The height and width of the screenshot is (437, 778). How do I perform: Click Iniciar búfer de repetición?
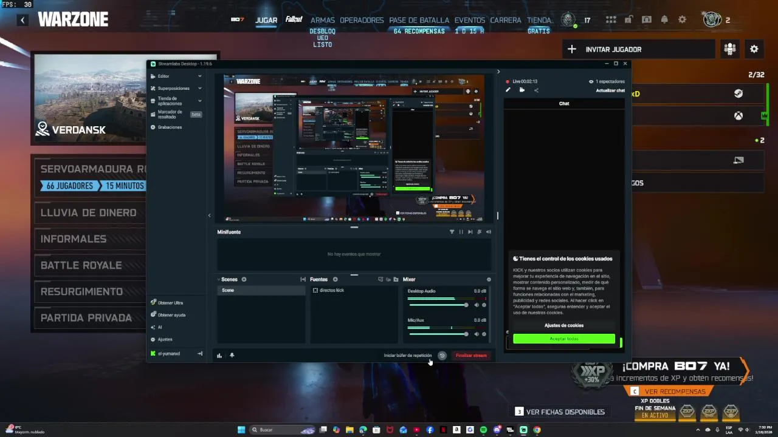pos(408,356)
